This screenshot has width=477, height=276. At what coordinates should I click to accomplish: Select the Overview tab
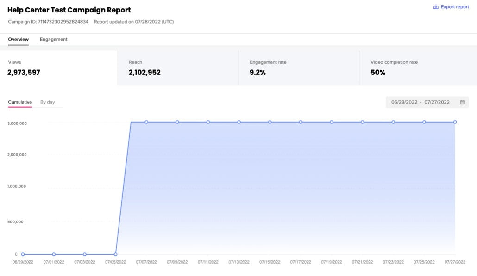pyautogui.click(x=19, y=39)
